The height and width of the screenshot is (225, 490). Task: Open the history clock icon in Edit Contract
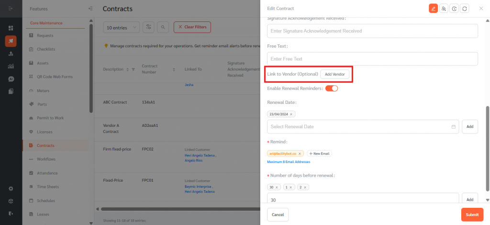click(454, 9)
